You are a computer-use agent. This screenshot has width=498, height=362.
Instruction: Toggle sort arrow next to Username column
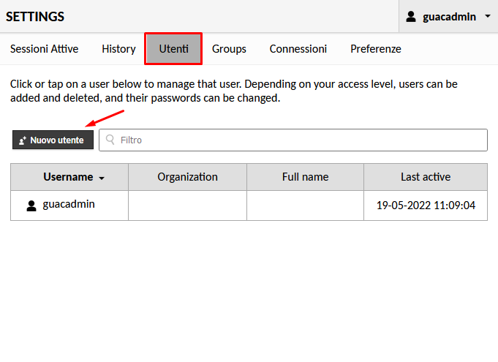point(102,178)
